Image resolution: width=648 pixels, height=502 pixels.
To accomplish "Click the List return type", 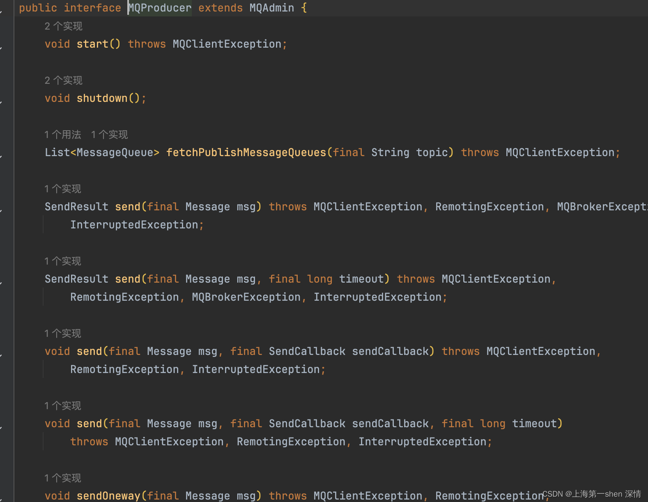I will coord(57,152).
